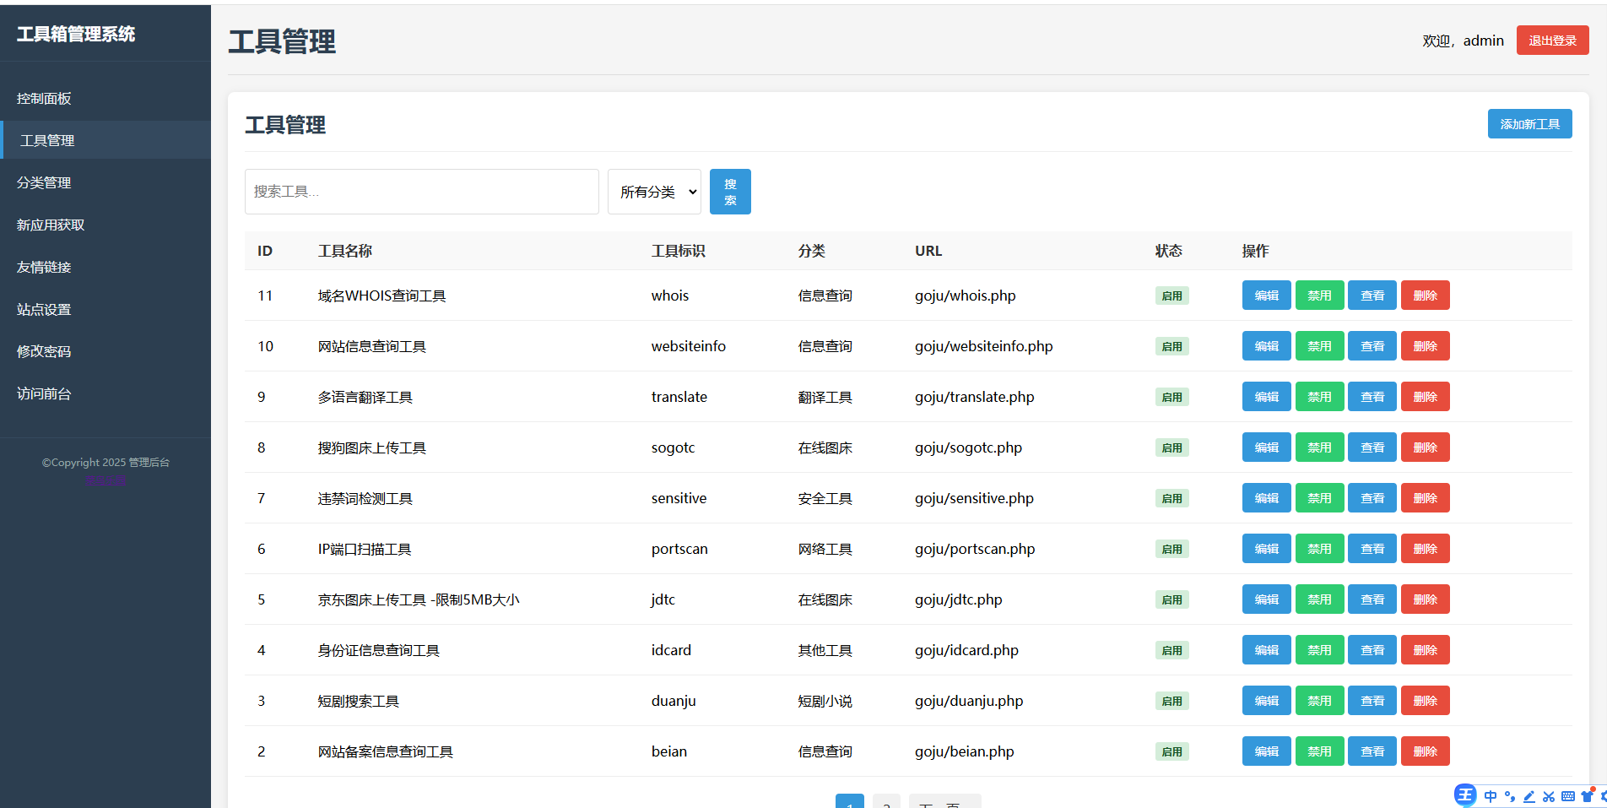This screenshot has height=808, width=1607.
Task: Open the IME settings gear icon
Action: pos(1604,798)
